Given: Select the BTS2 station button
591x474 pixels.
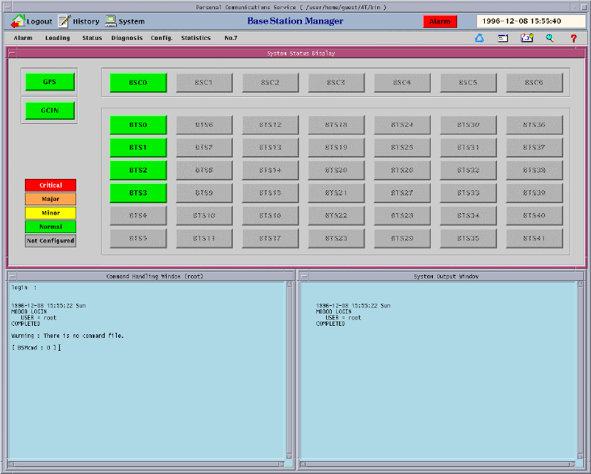Looking at the screenshot, I should (138, 170).
